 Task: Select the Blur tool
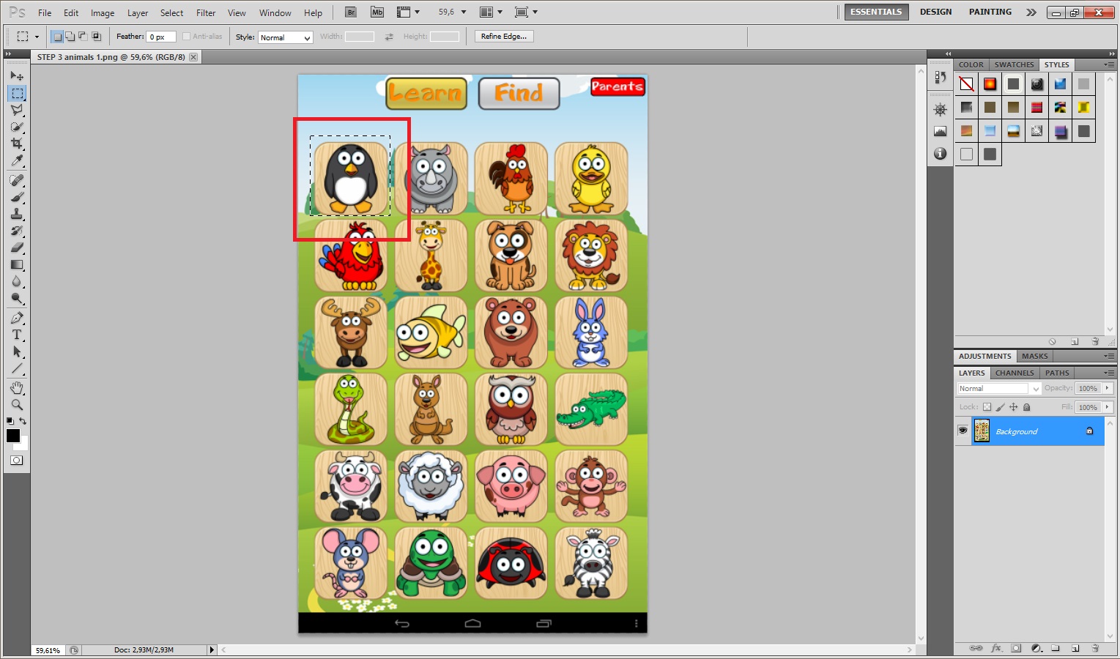17,281
